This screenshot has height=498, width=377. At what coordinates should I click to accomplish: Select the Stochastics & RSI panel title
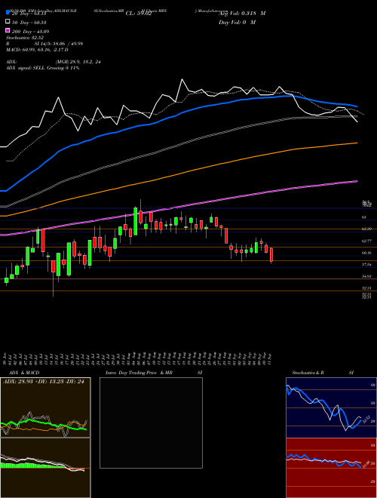coord(323,373)
